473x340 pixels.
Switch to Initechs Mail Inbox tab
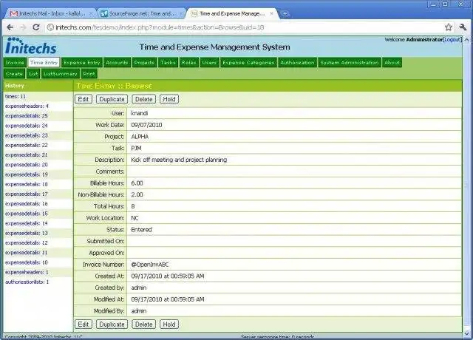pyautogui.click(x=52, y=14)
